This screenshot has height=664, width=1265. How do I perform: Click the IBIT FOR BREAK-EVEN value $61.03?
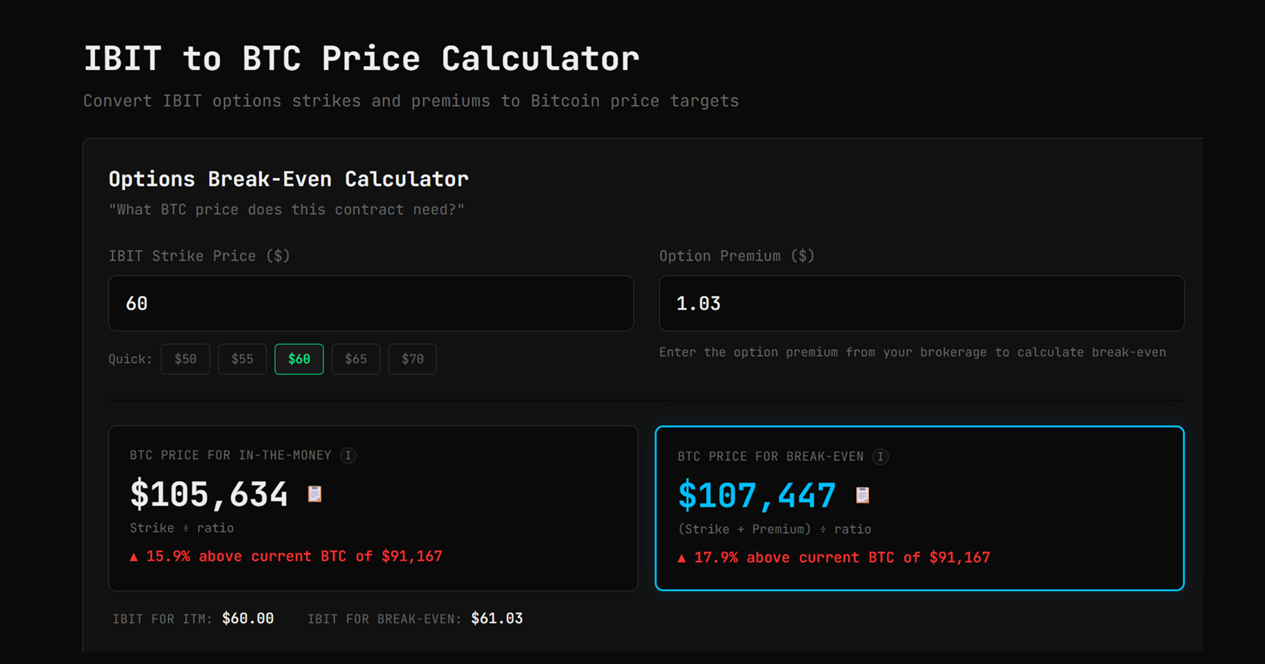(497, 618)
